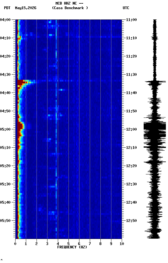Click the '11:00' UTC time label

[131, 20]
